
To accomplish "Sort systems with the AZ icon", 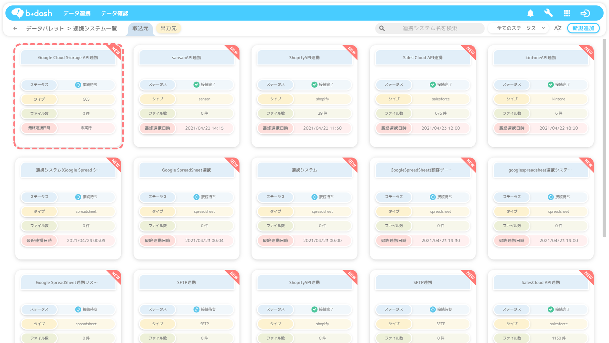I will point(558,28).
